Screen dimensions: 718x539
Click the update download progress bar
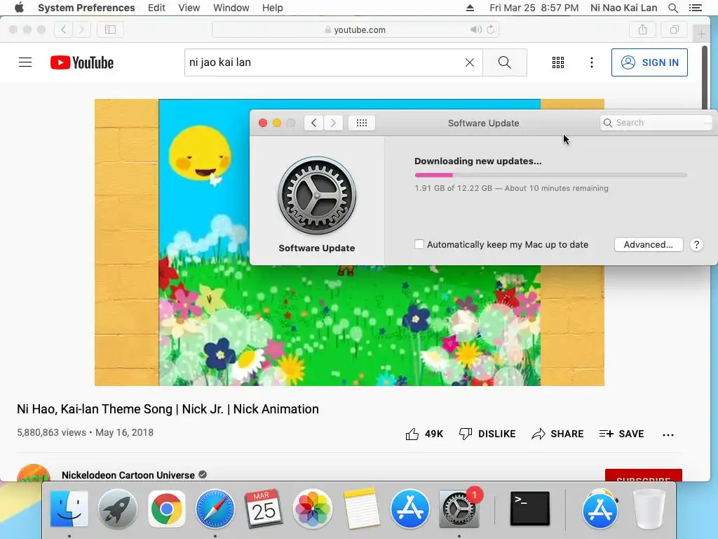coord(550,175)
